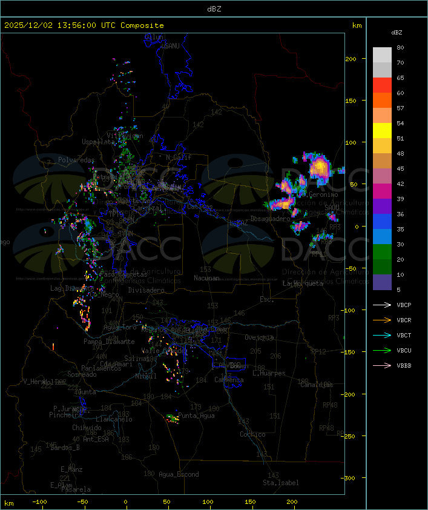Click the Carmensa place label
This screenshot has height=510, width=428.
pyautogui.click(x=229, y=380)
